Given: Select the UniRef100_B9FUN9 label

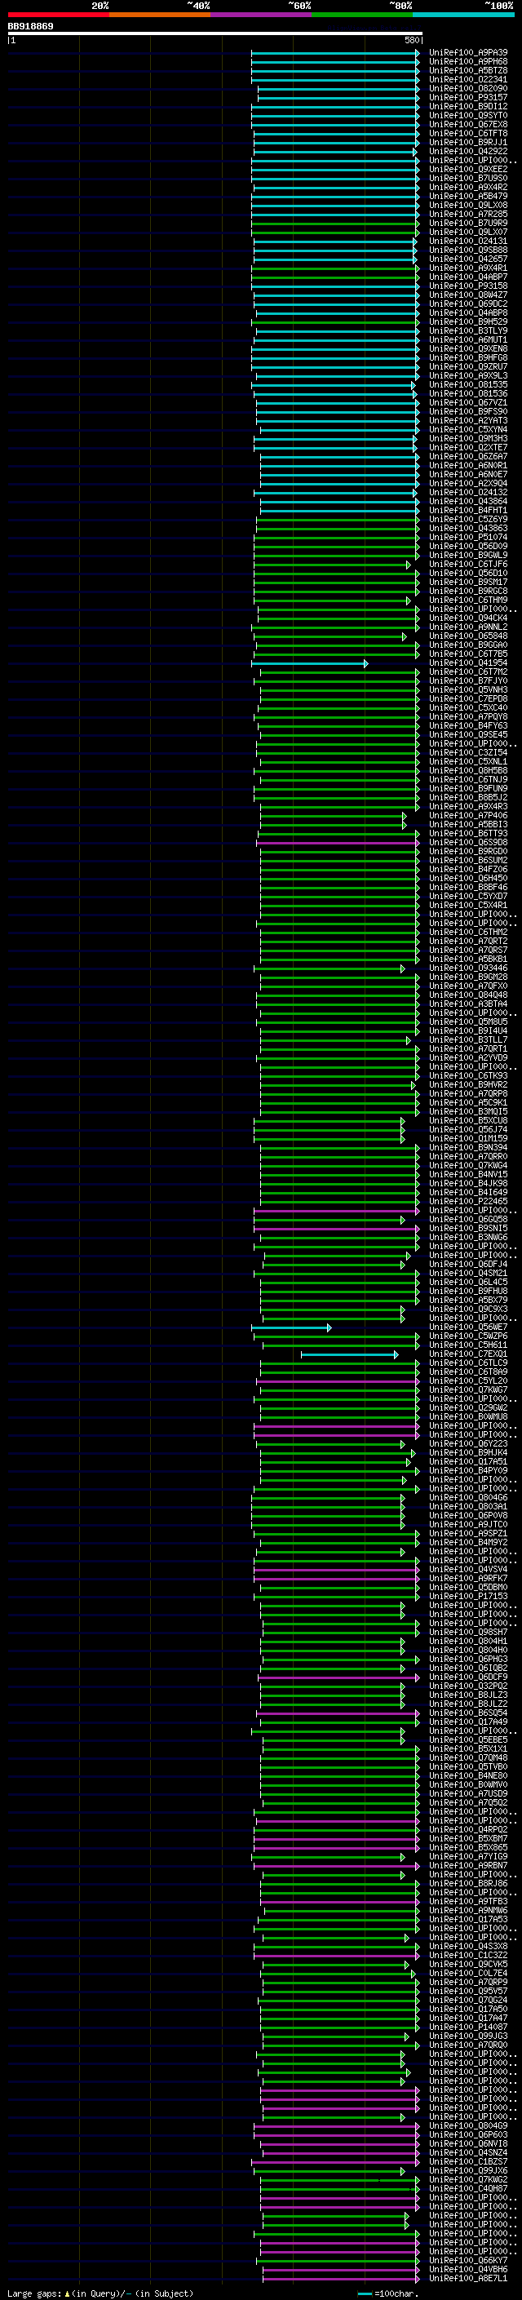Looking at the screenshot, I should 468,788.
